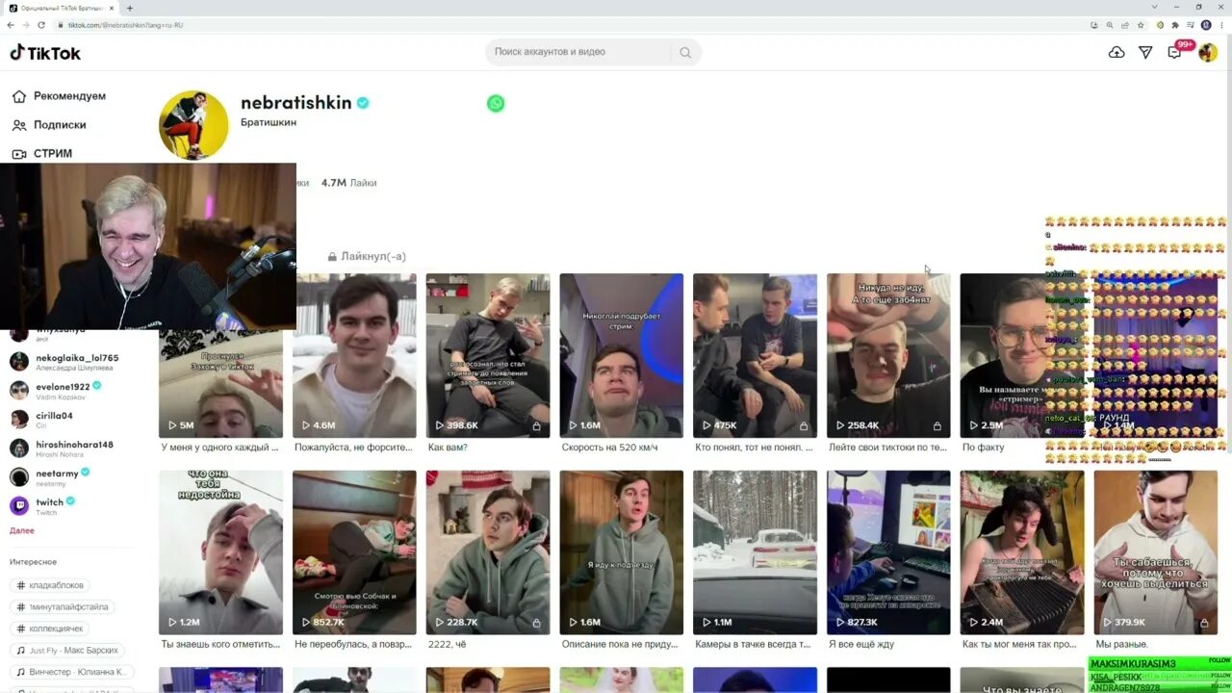Open sound Винчестер - Юлианна К...

click(x=71, y=672)
